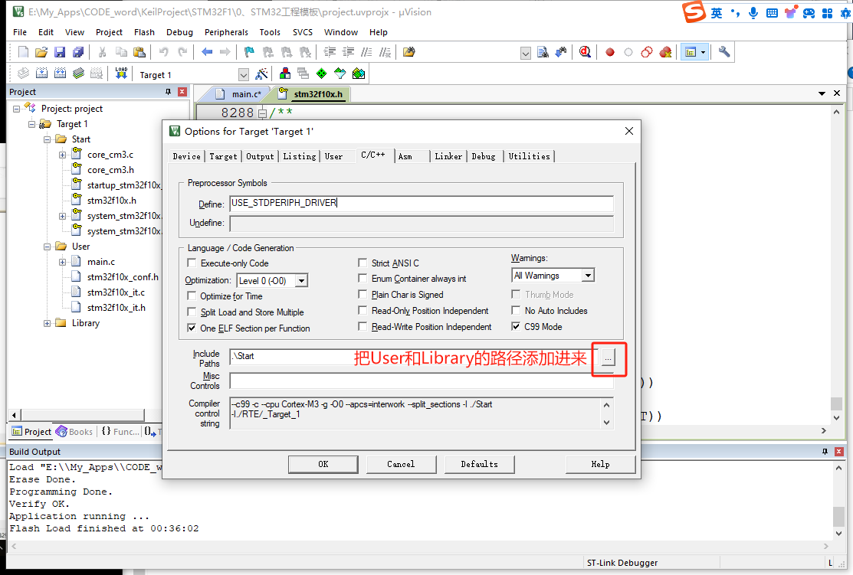Click the Include Paths browse button
The height and width of the screenshot is (575, 853).
pos(609,358)
